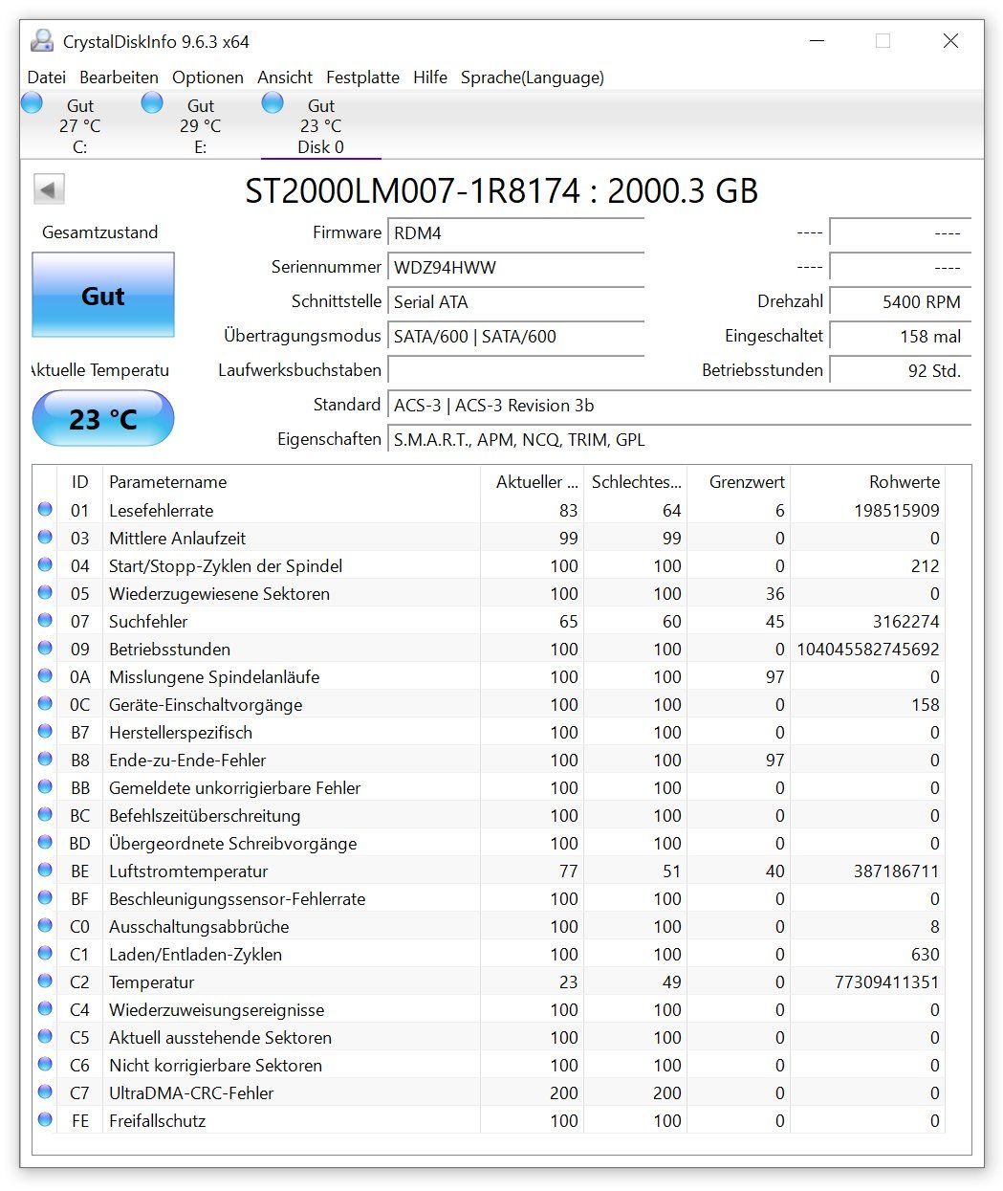1003x1191 pixels.
Task: Click the blue Gut health status button
Action: pyautogui.click(x=103, y=295)
